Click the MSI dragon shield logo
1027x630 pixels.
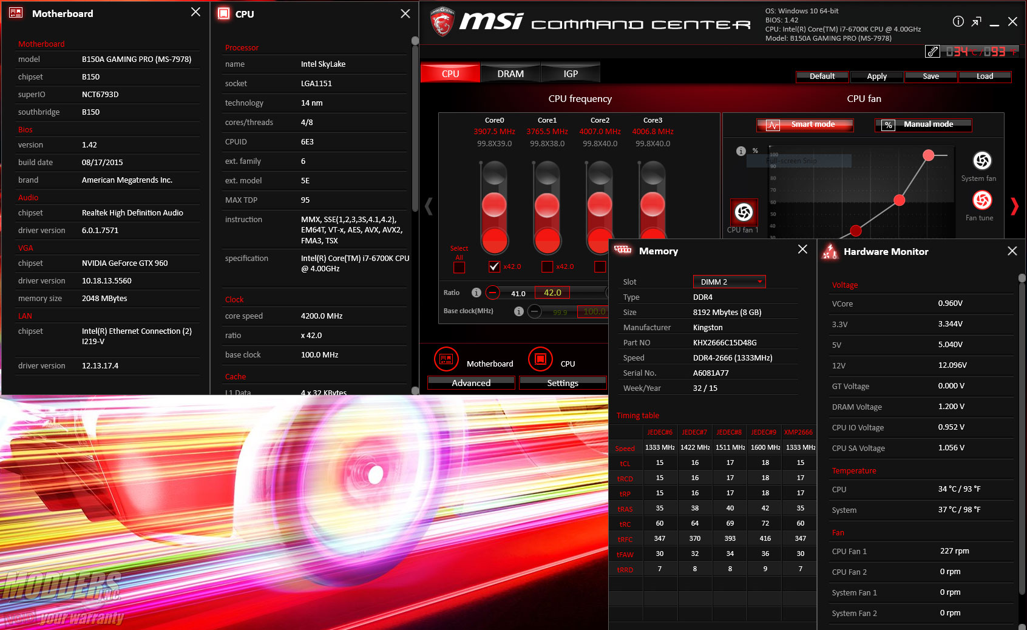[442, 22]
